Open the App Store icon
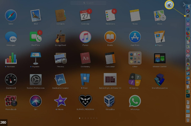The image size is (191, 126). 135,37
